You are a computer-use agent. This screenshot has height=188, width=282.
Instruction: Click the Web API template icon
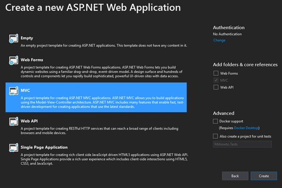click(14, 122)
